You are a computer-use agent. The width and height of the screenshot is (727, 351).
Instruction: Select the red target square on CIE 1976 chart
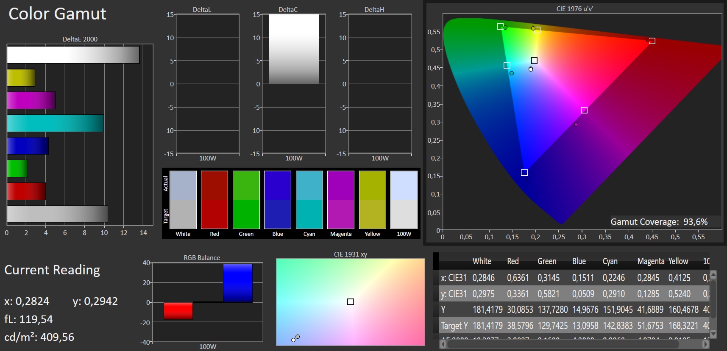(652, 41)
